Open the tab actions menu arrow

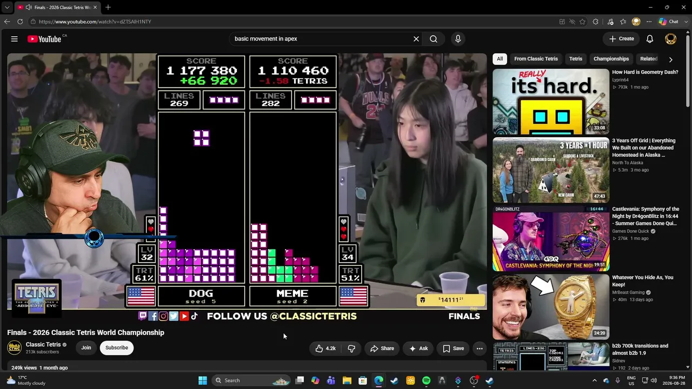(x=7, y=8)
